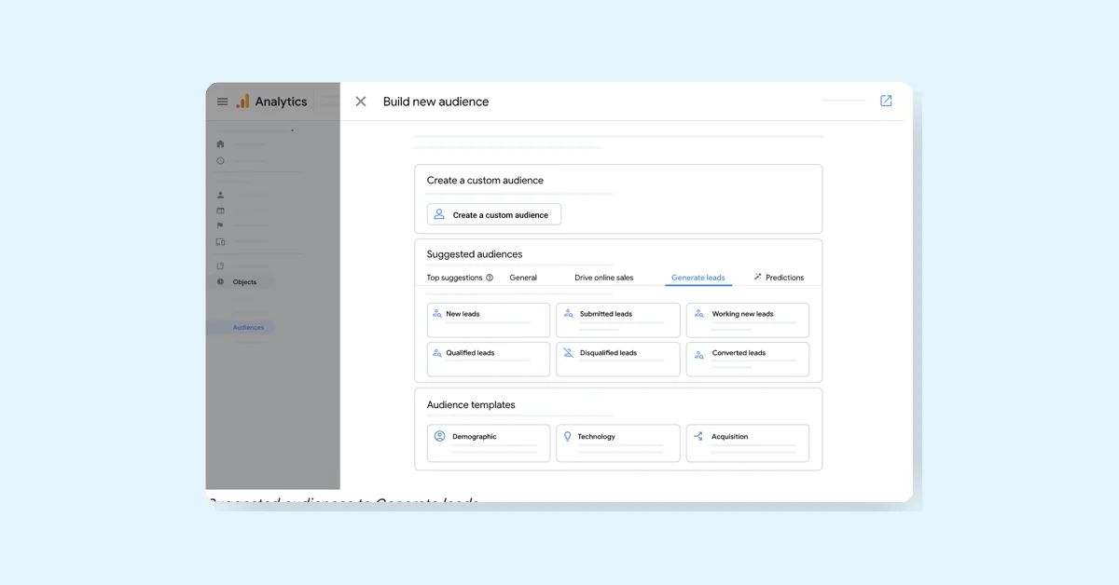Screen dimensions: 1119x585
Task: Click the Generate leads tab underline indicator
Action: coord(698,288)
